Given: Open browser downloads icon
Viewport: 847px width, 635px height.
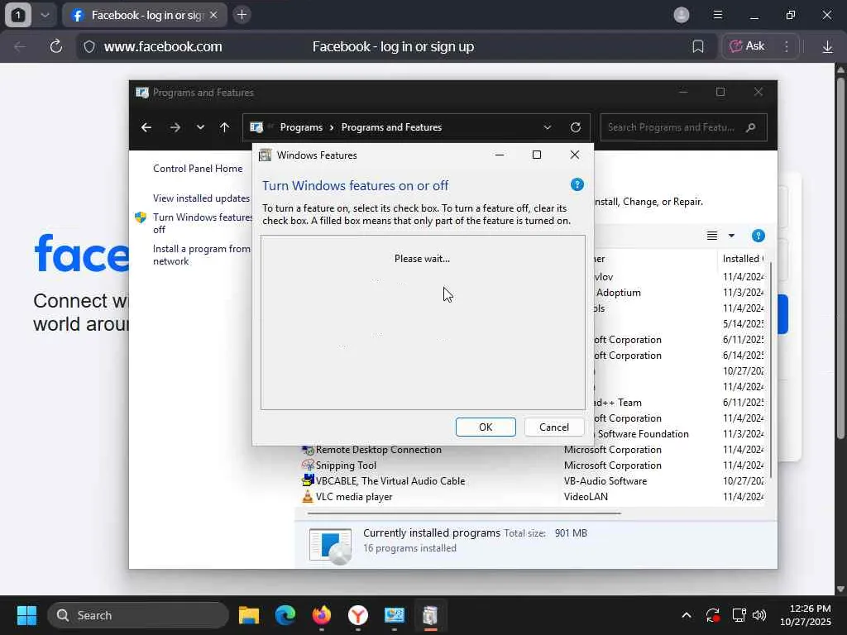Looking at the screenshot, I should coord(827,47).
